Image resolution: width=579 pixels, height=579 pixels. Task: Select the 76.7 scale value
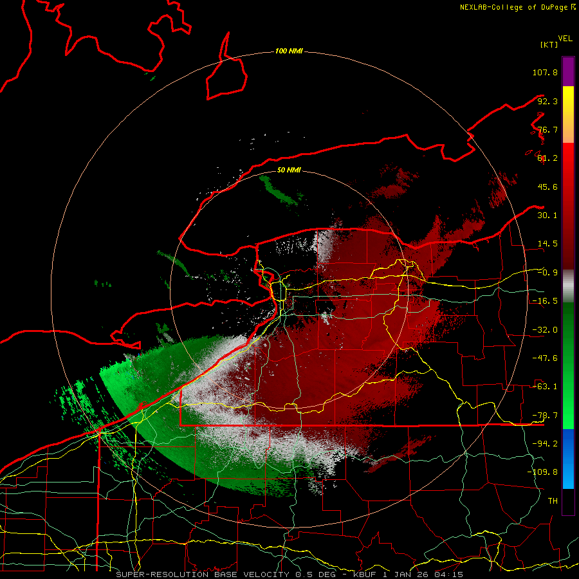pos(547,129)
